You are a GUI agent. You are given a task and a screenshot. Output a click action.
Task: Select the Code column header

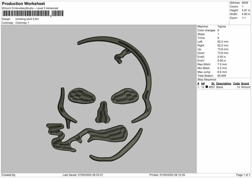click(236, 84)
